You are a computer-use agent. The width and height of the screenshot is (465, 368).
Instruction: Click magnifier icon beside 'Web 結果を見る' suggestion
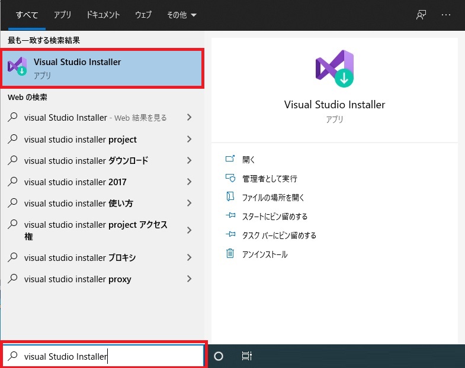[12, 117]
